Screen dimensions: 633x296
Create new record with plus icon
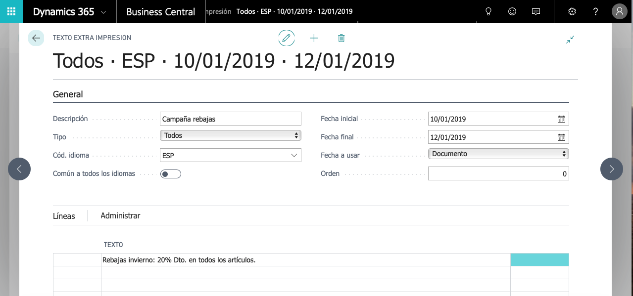(x=314, y=38)
